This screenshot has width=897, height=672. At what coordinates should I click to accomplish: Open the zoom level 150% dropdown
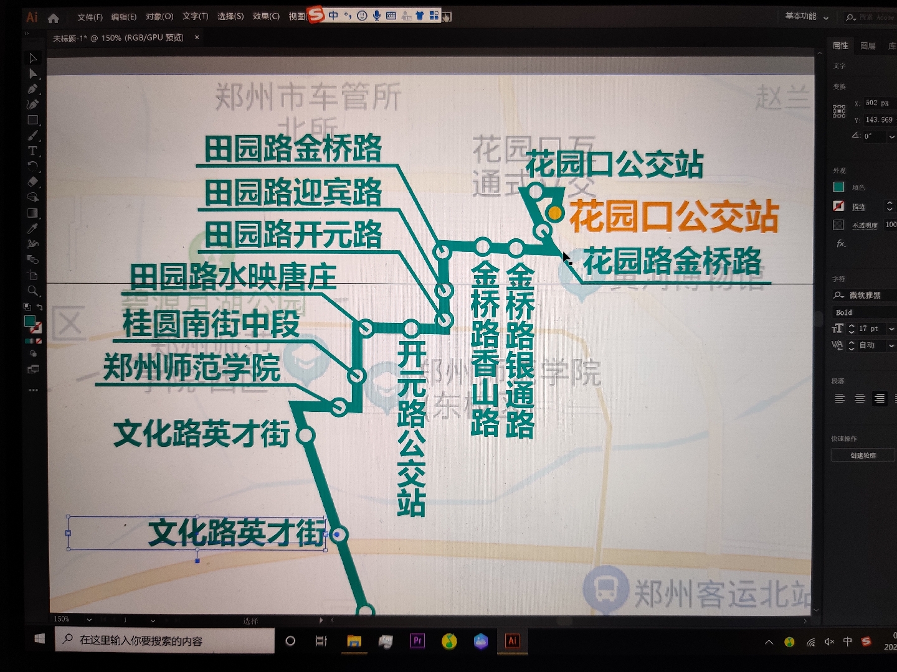[x=89, y=620]
